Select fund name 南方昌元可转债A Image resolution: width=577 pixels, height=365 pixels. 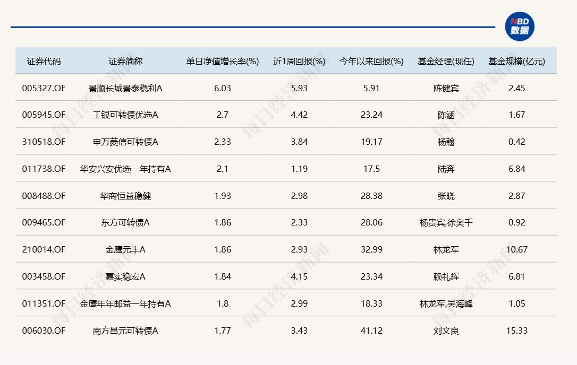[125, 331]
